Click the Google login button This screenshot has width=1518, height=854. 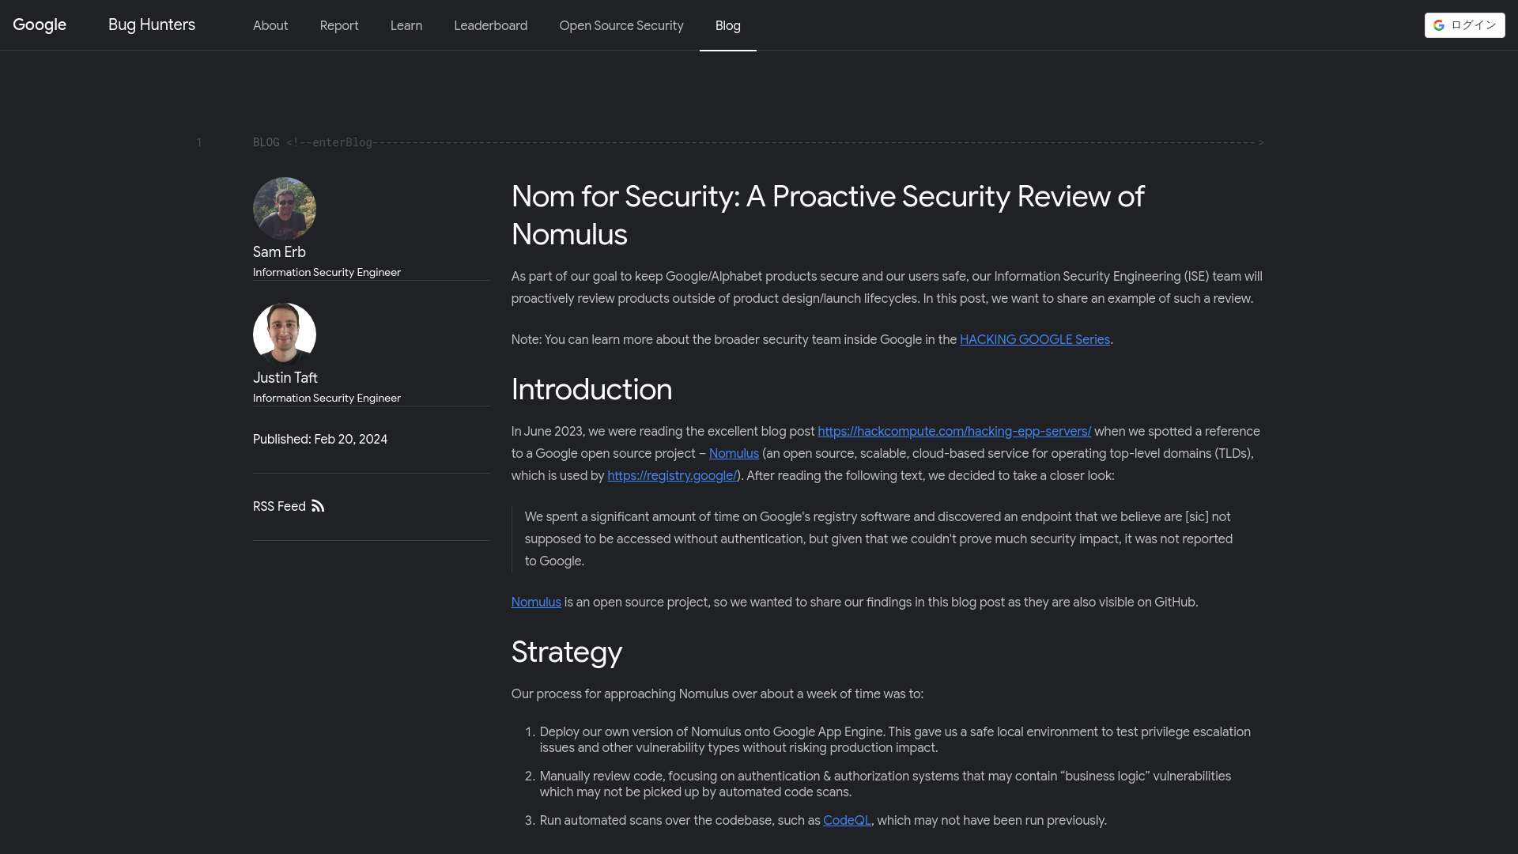[x=1464, y=25]
